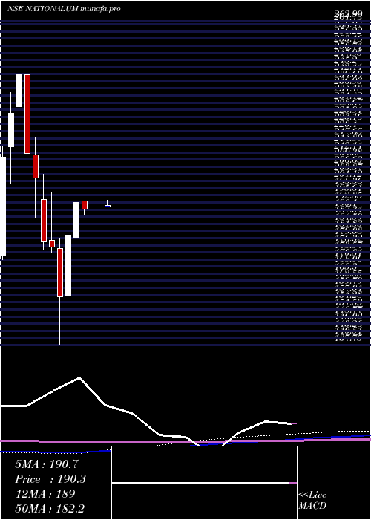Click the '5MA : 190.7' value
This screenshot has width=371, height=520.
47,464
